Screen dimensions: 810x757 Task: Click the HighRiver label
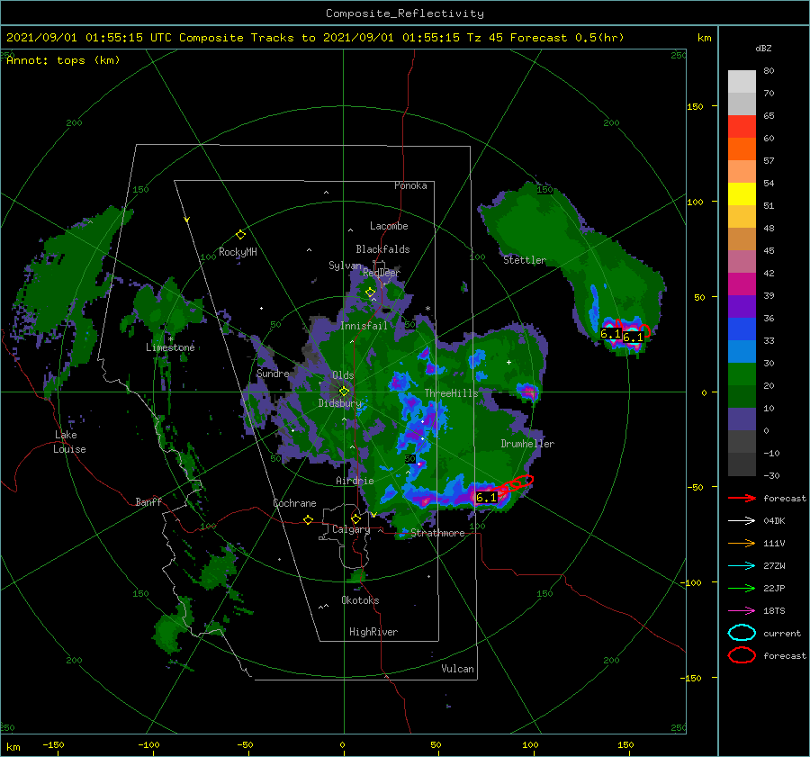[x=373, y=632]
